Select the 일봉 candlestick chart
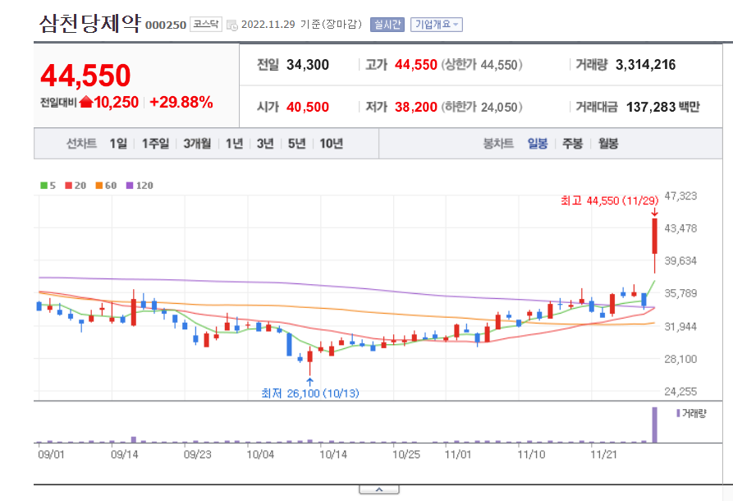This screenshot has height=501, width=733. tap(538, 143)
